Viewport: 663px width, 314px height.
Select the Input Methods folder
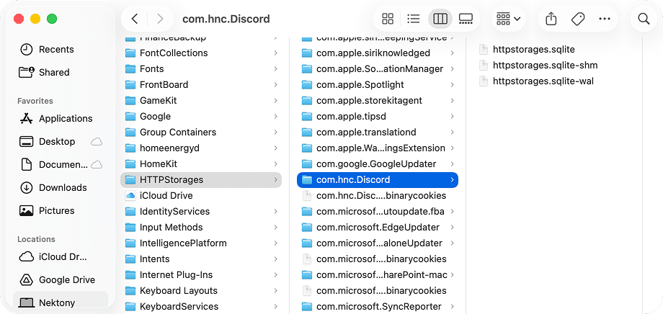201,228
